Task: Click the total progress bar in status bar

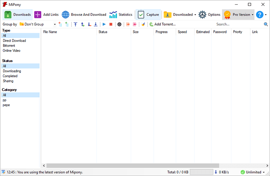Action: (x=201, y=172)
